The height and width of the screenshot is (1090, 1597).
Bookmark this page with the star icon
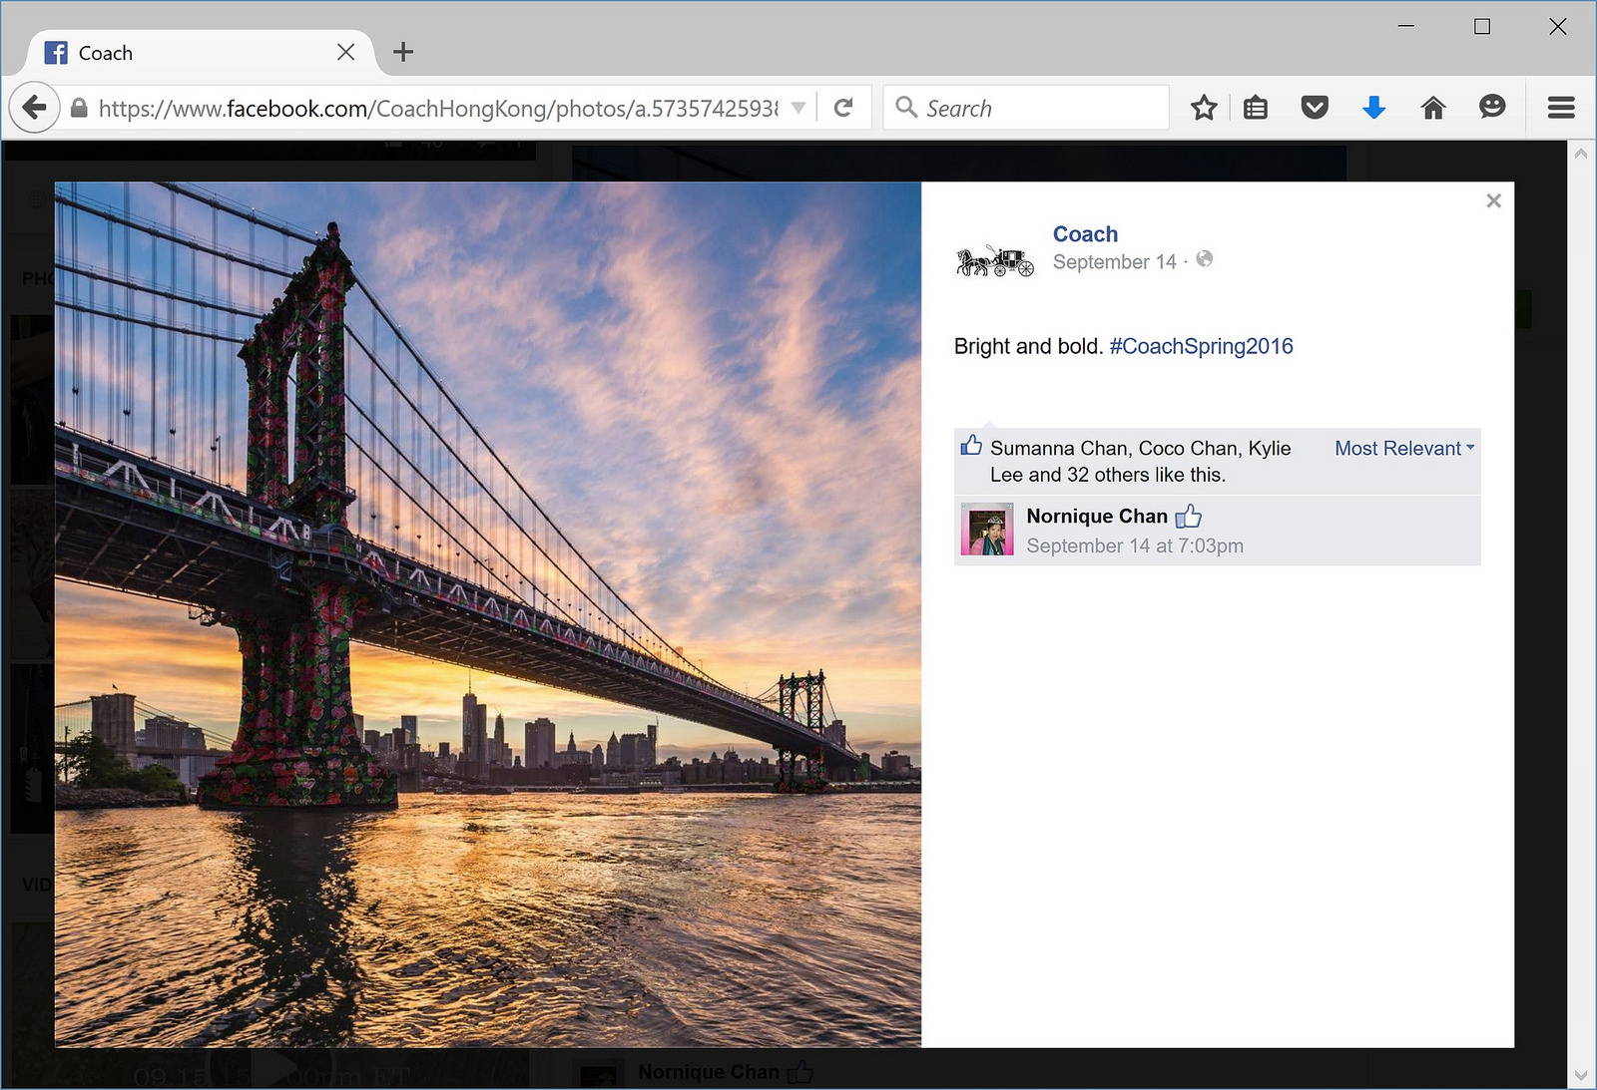1204,108
